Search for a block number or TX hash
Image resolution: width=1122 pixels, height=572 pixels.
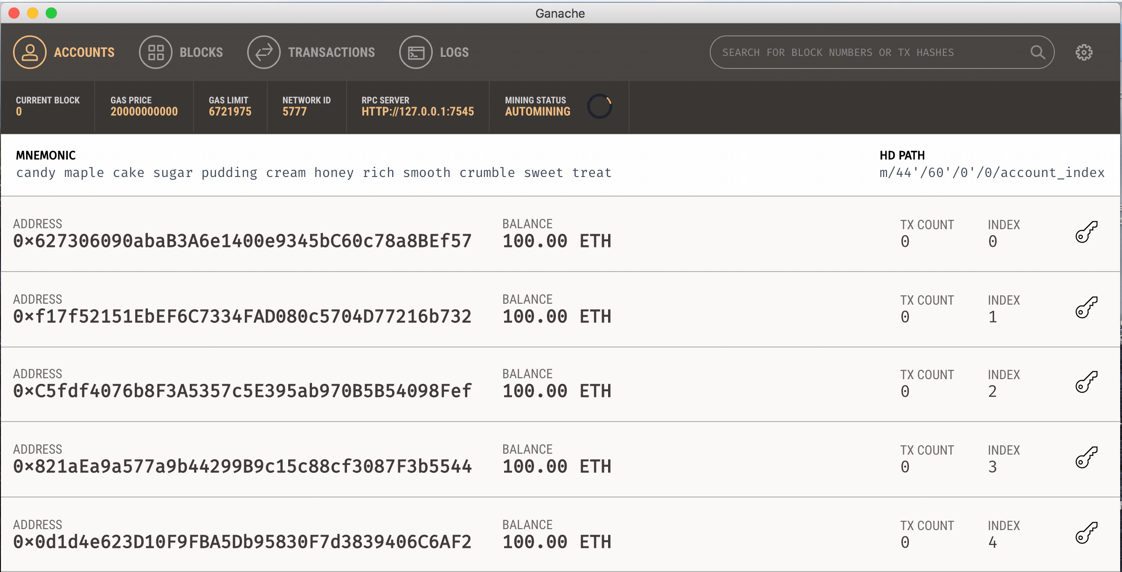[874, 52]
